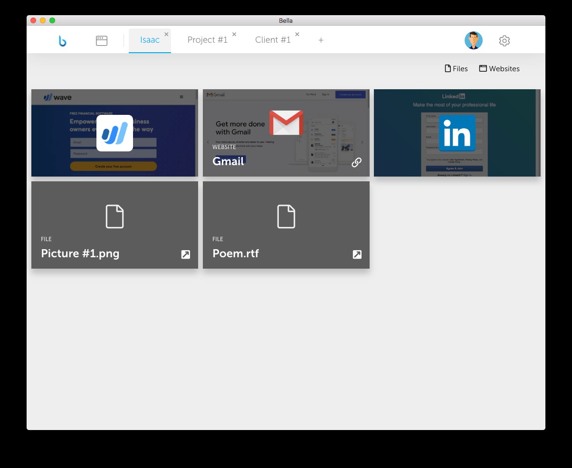Select the Isaac tab
Image resolution: width=572 pixels, height=468 pixels.
[150, 40]
